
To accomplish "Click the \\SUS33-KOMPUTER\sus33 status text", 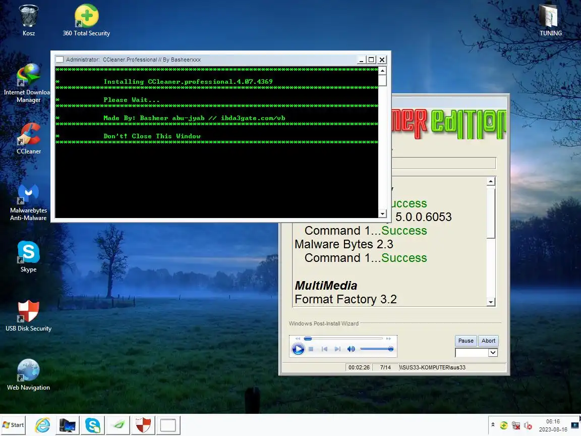I will coord(432,367).
